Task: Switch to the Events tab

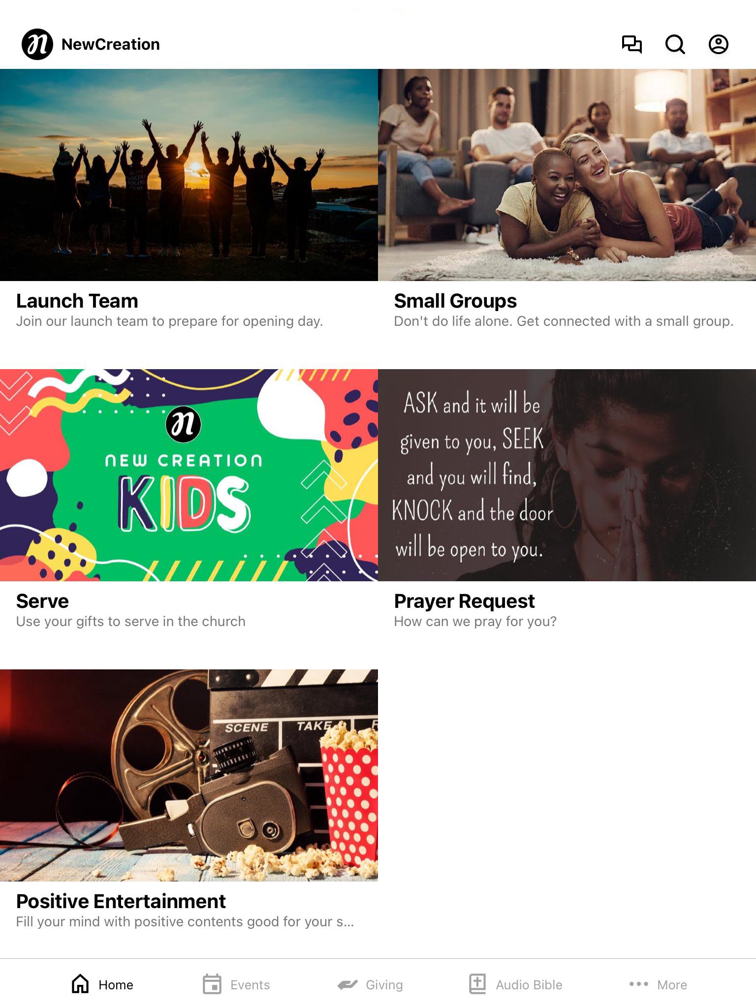Action: point(236,984)
